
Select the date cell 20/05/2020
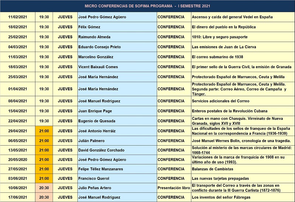tap(18, 160)
